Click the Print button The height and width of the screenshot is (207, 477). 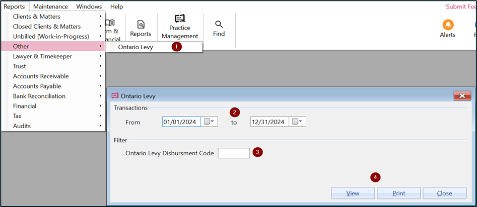(x=399, y=193)
